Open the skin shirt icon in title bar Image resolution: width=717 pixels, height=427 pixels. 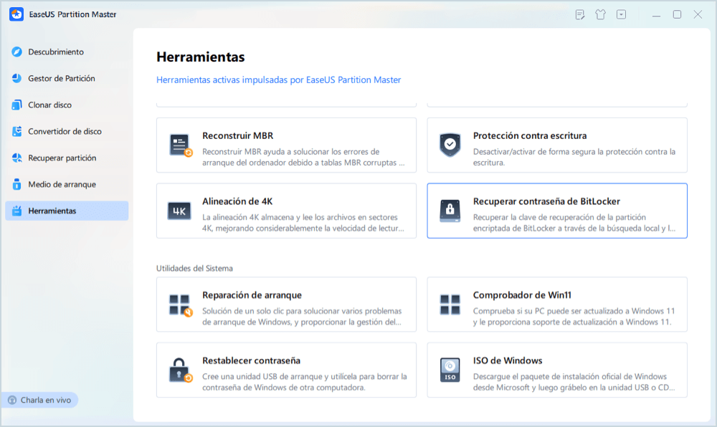[x=600, y=14]
